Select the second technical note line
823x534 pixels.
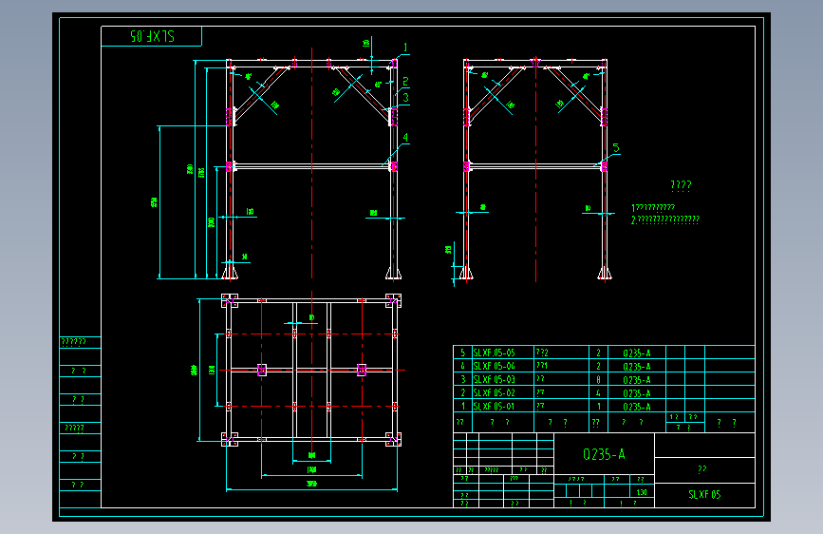(665, 219)
